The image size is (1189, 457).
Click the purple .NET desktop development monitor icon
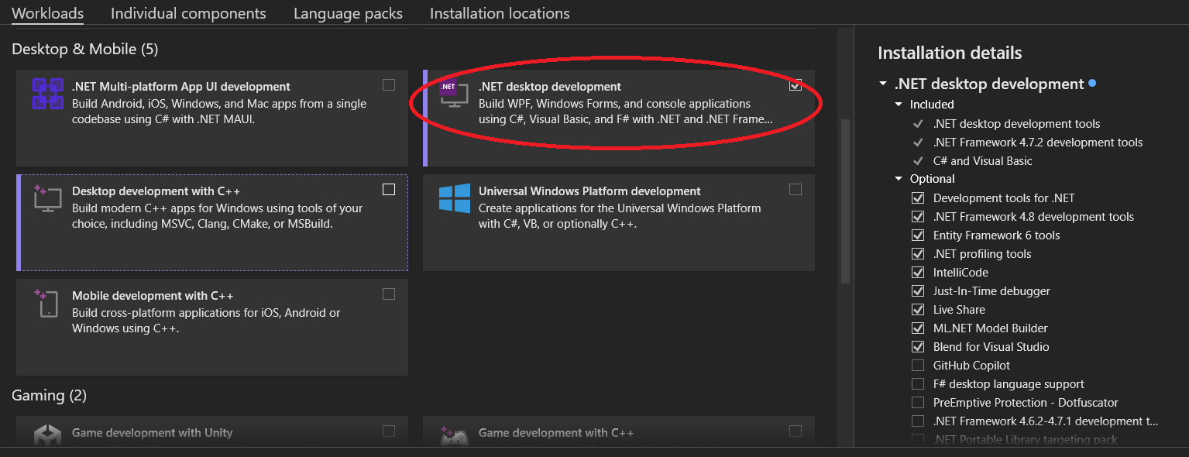453,93
